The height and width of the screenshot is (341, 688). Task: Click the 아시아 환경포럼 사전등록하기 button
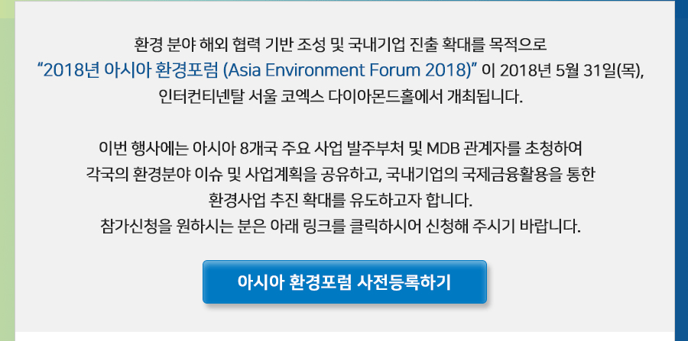click(345, 282)
